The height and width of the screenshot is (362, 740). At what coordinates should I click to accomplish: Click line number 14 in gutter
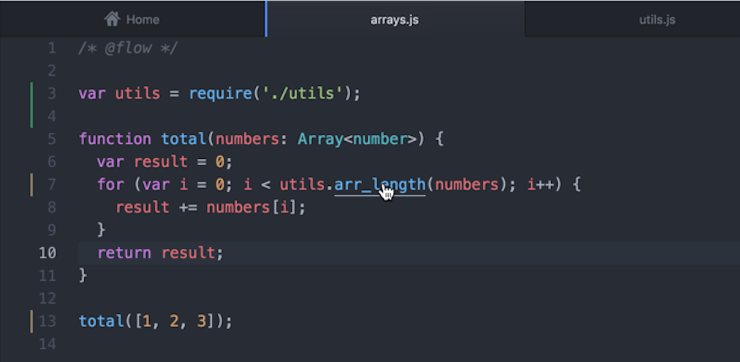tap(47, 344)
